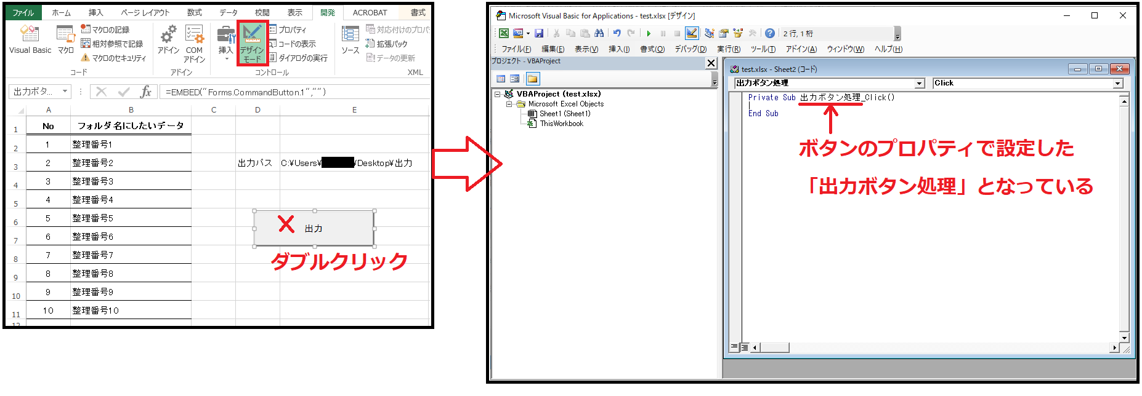Screen dimensions: 1142x396
Task: Open Properties Window icon in VBE toolbar
Action: click(724, 33)
